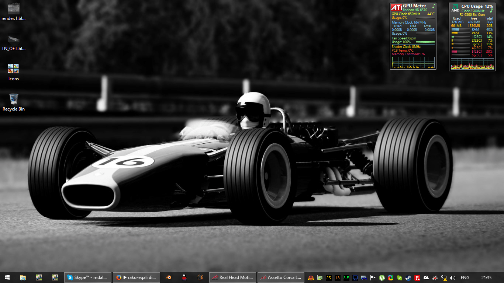Click the Page 33% usage bar

460,33
